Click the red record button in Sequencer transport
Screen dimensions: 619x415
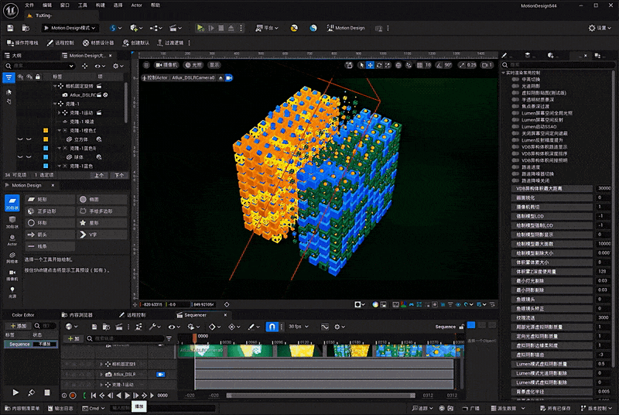(x=73, y=396)
